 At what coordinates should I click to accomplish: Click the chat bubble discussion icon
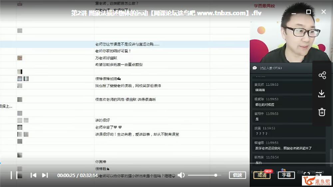point(255,68)
